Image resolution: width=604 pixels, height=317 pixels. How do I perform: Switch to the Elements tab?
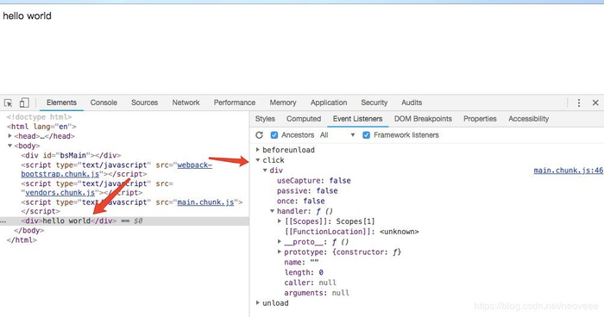pyautogui.click(x=61, y=103)
